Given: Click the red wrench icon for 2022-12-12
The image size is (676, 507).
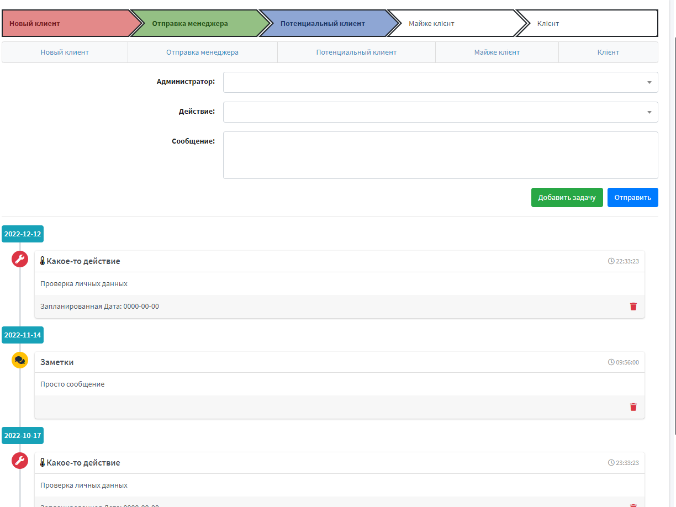Looking at the screenshot, I should tap(20, 259).
